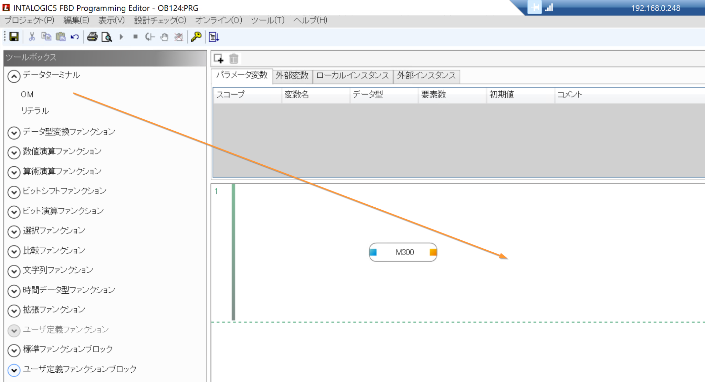
Task: Click the Print icon in toolbar
Action: tap(92, 37)
